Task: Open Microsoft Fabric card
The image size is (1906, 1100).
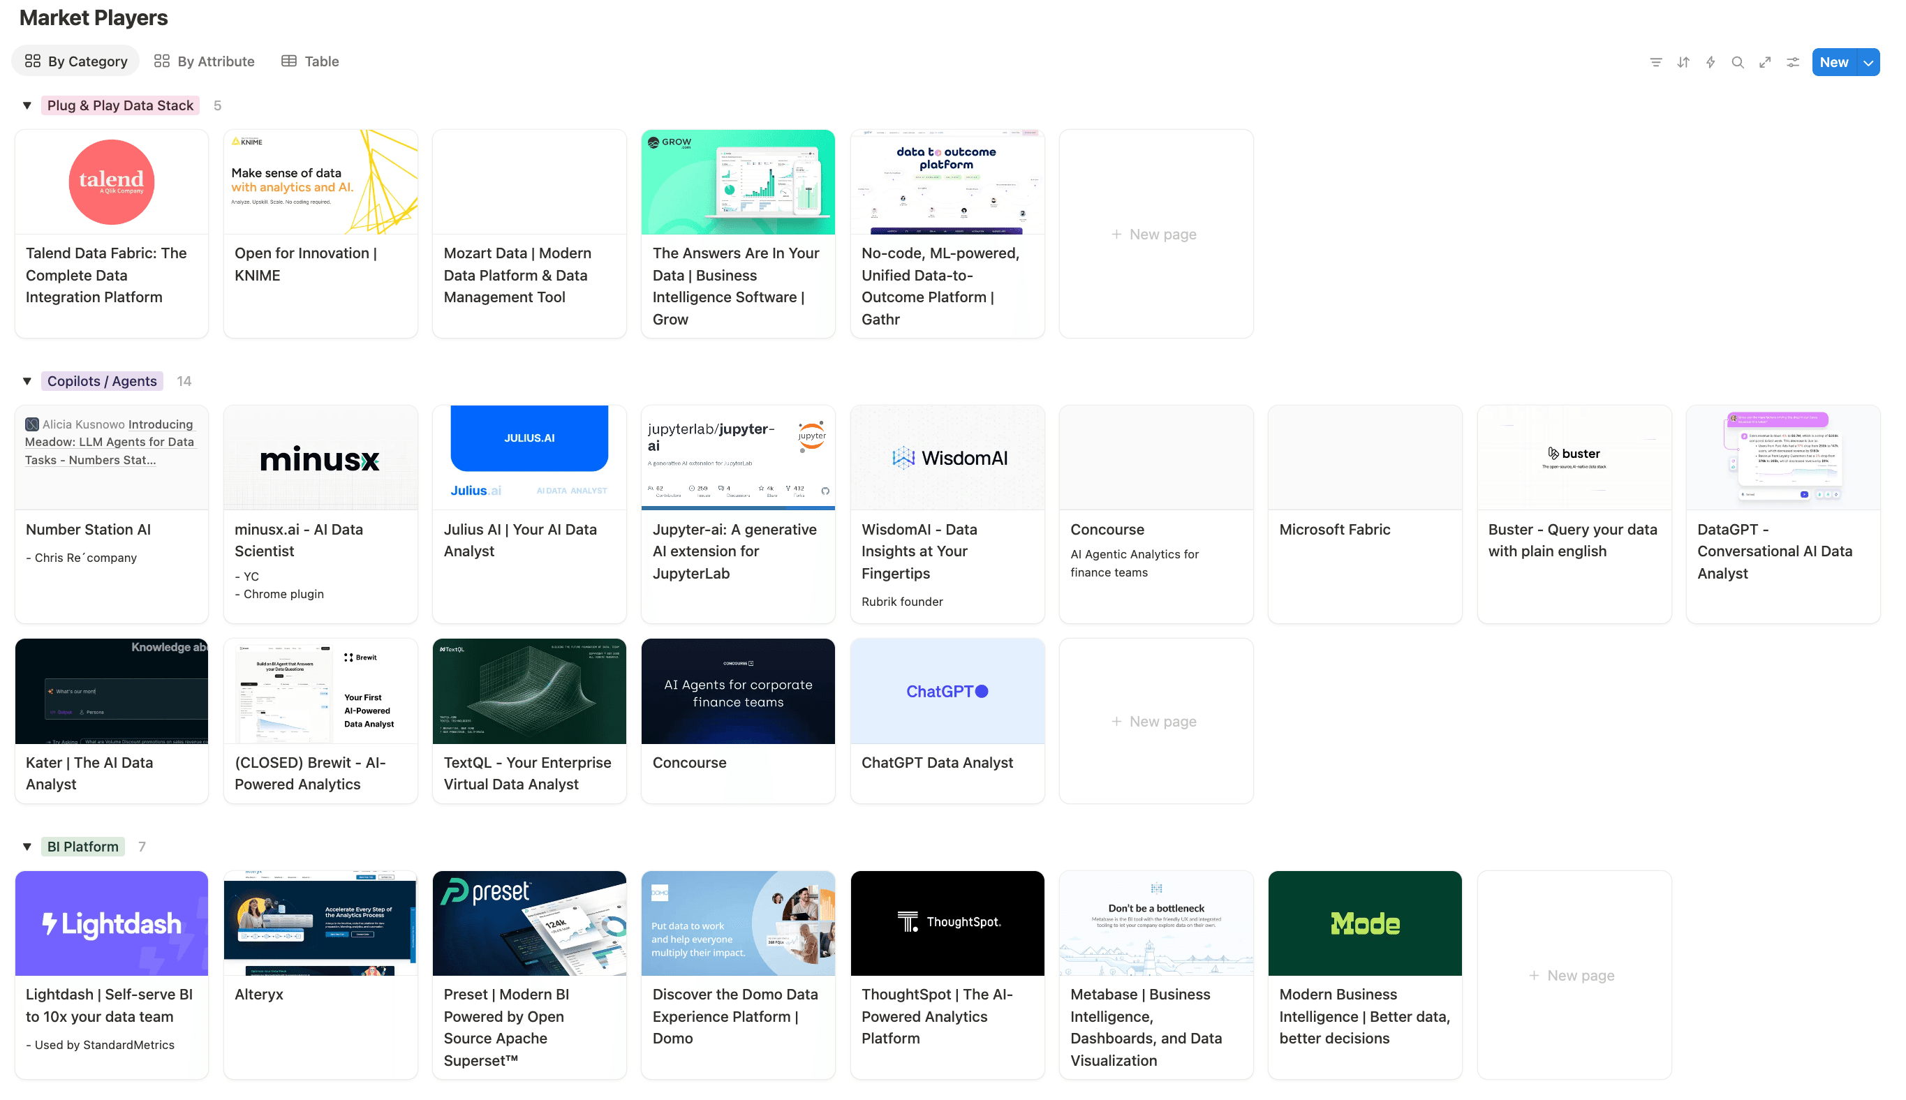Action: [1364, 514]
